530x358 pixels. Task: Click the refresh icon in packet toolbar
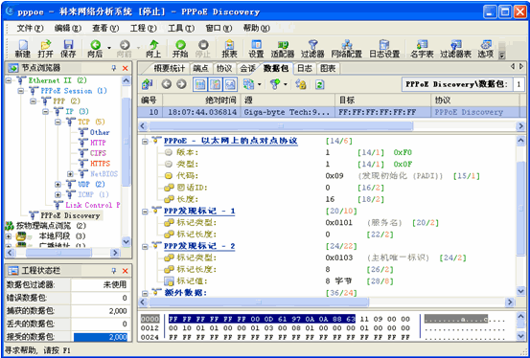[x=319, y=84]
